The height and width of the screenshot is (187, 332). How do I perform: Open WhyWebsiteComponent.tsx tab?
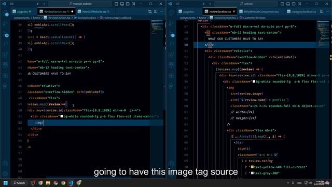point(259,11)
